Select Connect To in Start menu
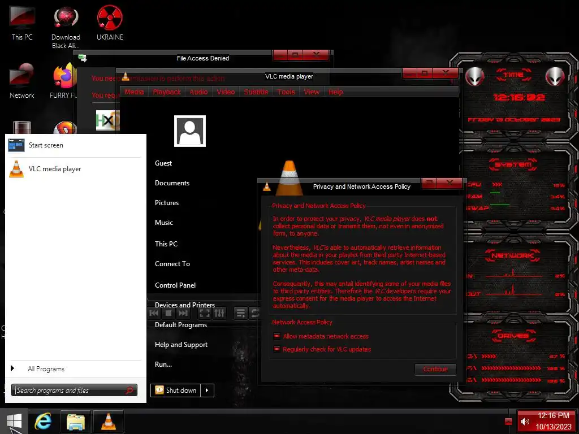The image size is (579, 434). [x=172, y=264]
